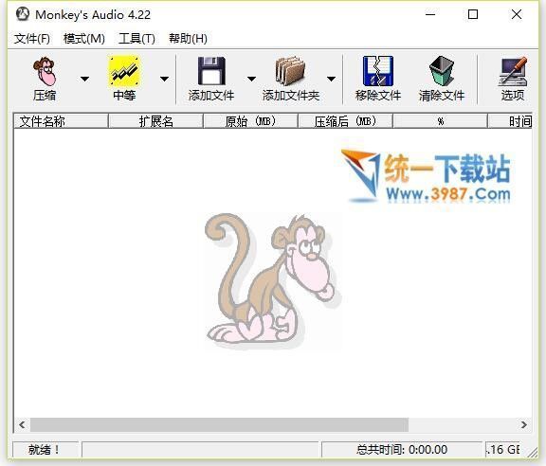Image resolution: width=546 pixels, height=466 pixels.
Task: Open the dropdown arrow next to 添加文件
Action: [251, 79]
